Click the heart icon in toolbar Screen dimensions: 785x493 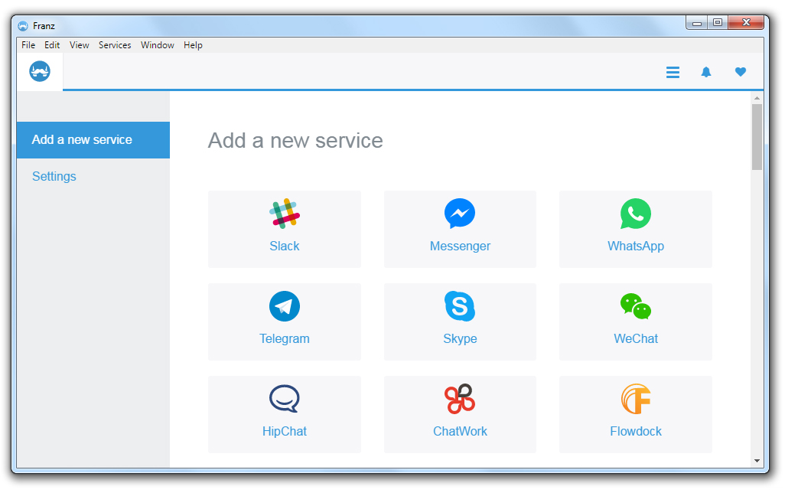[x=741, y=72]
